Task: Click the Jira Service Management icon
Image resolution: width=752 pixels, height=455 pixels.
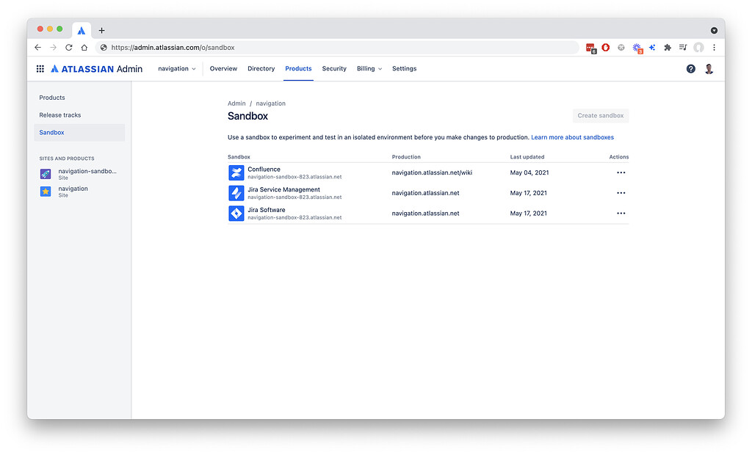Action: [236, 192]
